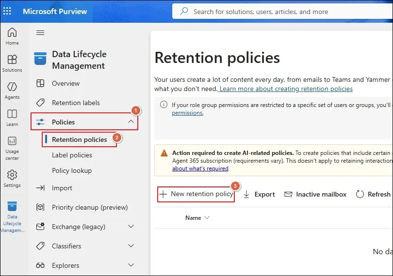Open Learn more about creating retention policies
This screenshot has height=276, width=393.
coord(286,89)
